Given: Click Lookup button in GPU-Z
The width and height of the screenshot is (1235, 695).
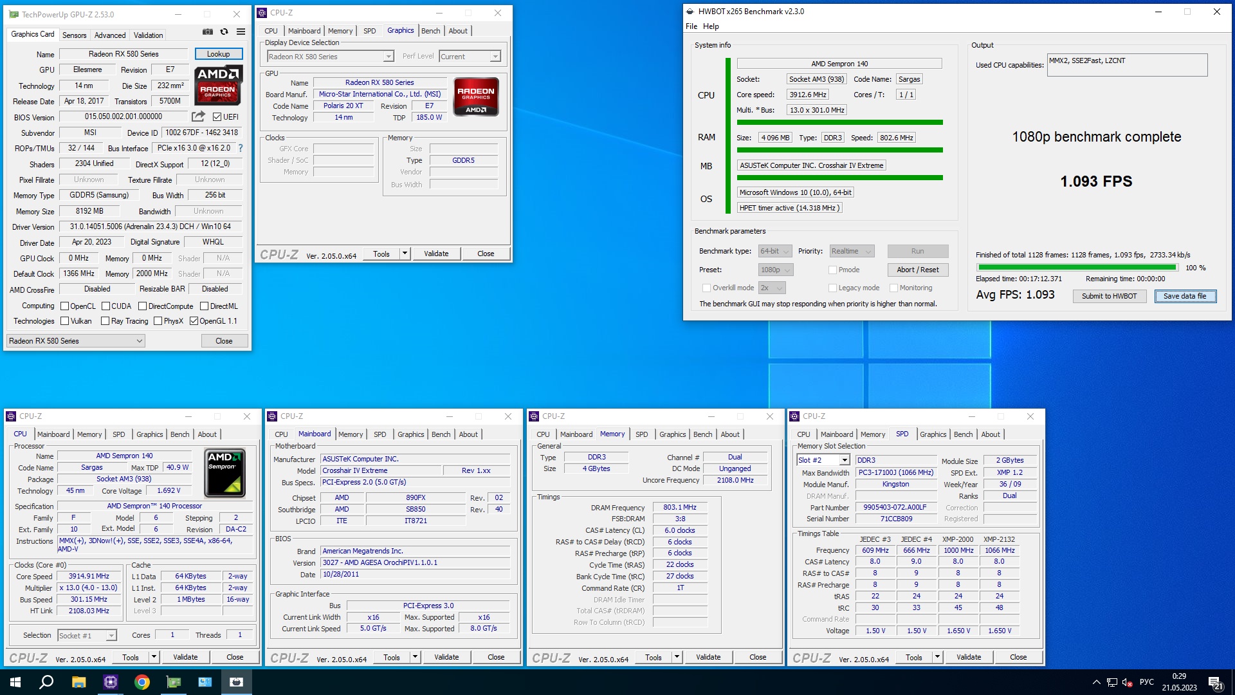Looking at the screenshot, I should click(218, 54).
